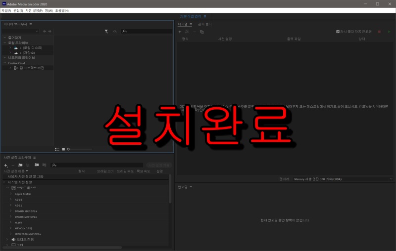Switch to the 감시 폴더 tab

pyautogui.click(x=204, y=24)
